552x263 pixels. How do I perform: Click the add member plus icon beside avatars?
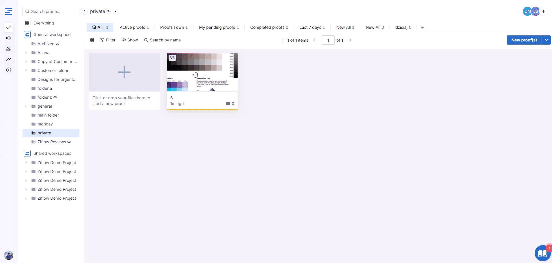tap(543, 11)
